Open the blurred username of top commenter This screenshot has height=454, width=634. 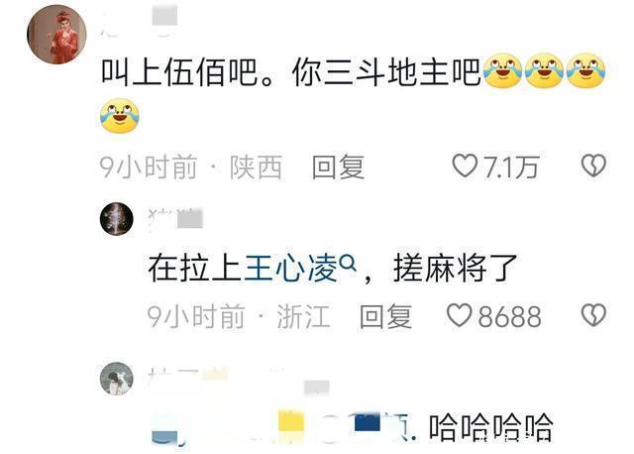point(140,22)
